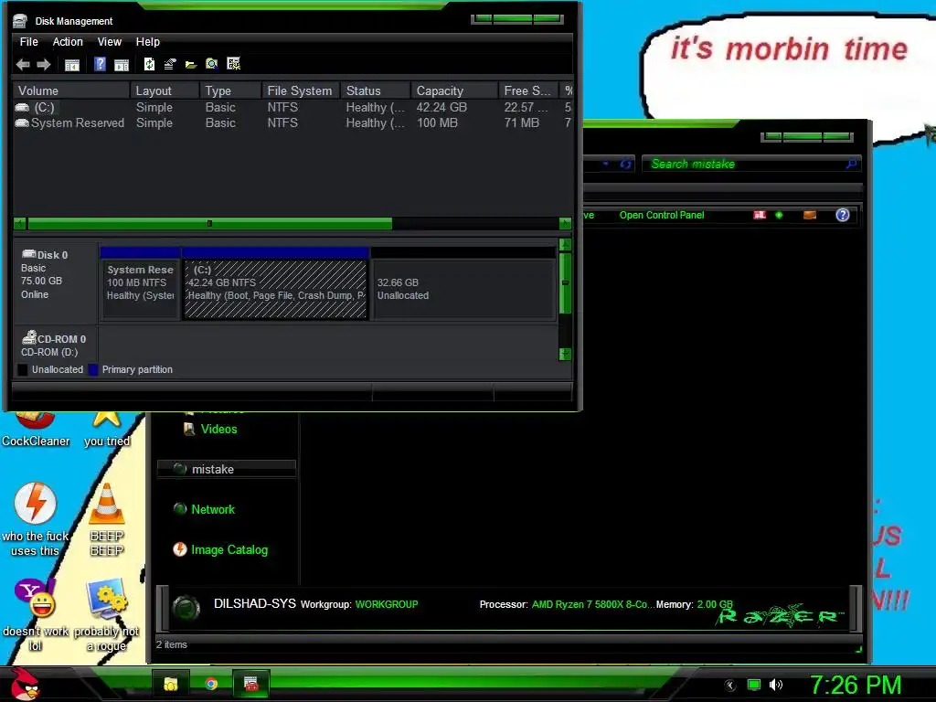Open the probably not a rogue icon
The image size is (936, 702).
pos(107,613)
